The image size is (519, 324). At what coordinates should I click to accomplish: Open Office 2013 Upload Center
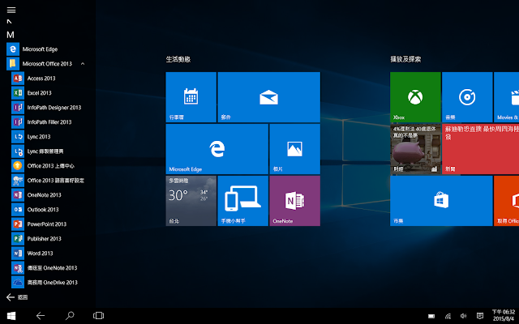point(49,165)
